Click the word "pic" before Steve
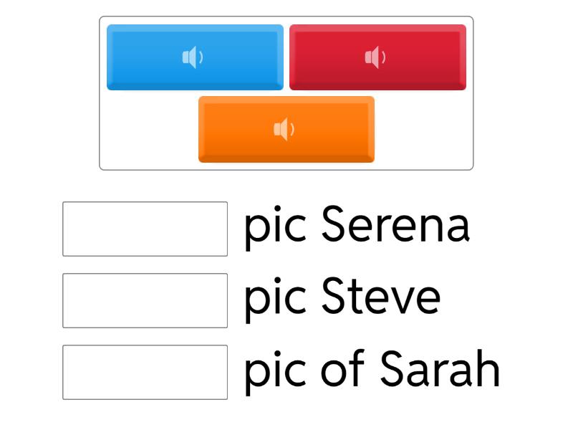Screen dimensions: 573x430 click(275, 298)
